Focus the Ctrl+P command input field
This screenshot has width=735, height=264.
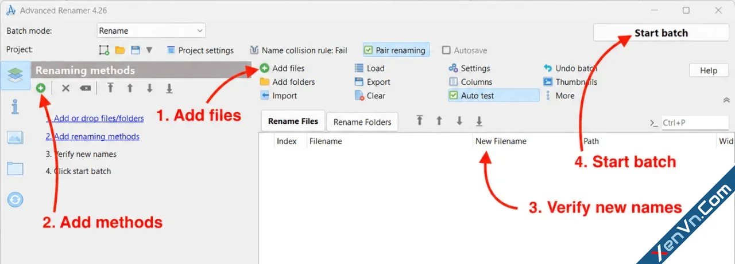[695, 123]
